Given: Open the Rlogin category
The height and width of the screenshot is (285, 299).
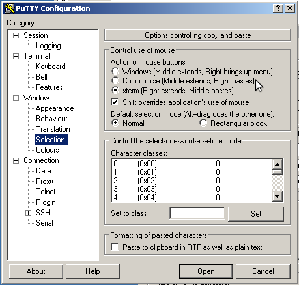Looking at the screenshot, I should tap(46, 202).
